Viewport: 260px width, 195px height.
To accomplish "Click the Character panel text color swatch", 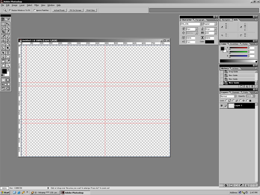I will tap(207, 42).
